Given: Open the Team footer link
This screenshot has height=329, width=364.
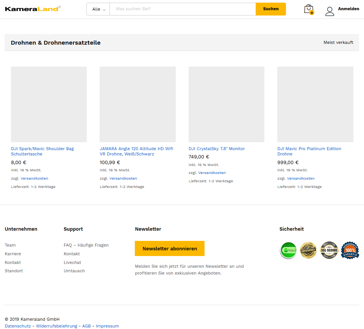Looking at the screenshot, I should (x=10, y=245).
